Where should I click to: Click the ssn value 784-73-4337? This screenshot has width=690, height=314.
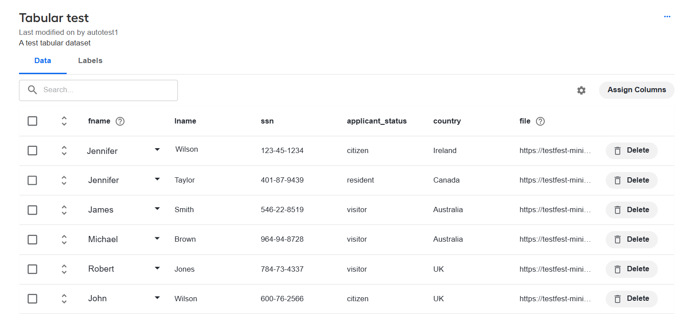(282, 269)
